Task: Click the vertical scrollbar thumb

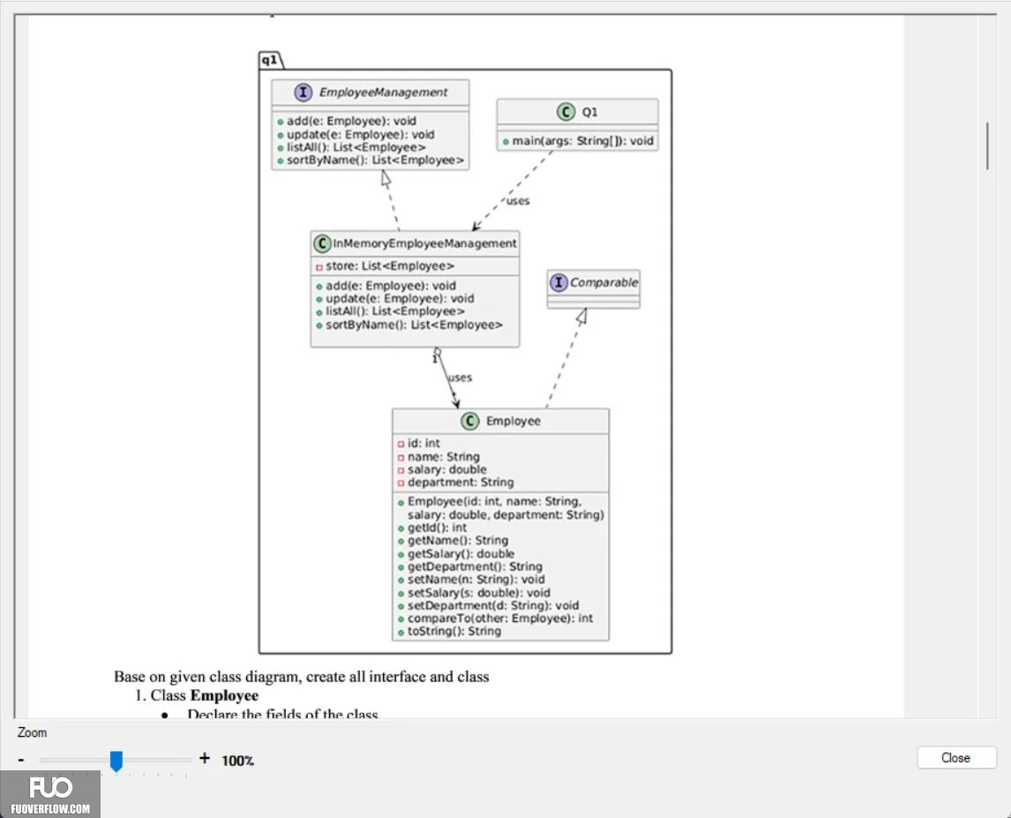Action: click(987, 146)
